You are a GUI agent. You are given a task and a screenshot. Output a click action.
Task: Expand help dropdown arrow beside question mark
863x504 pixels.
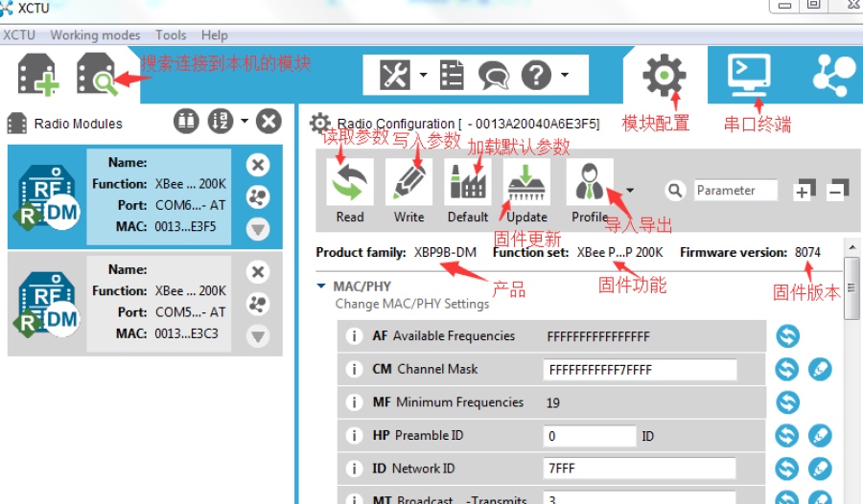coord(565,75)
